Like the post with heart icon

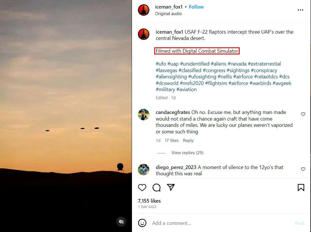click(142, 187)
